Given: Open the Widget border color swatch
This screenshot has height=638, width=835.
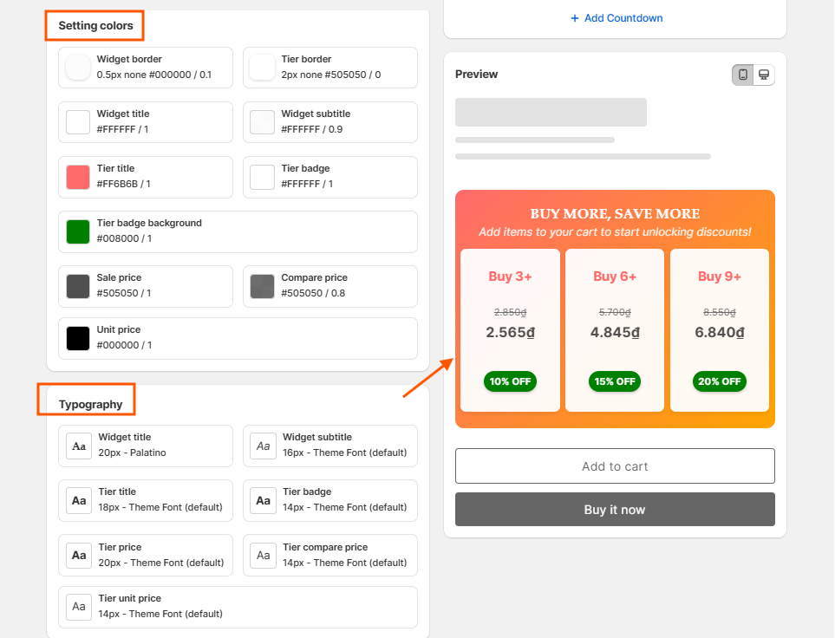Looking at the screenshot, I should [x=78, y=68].
